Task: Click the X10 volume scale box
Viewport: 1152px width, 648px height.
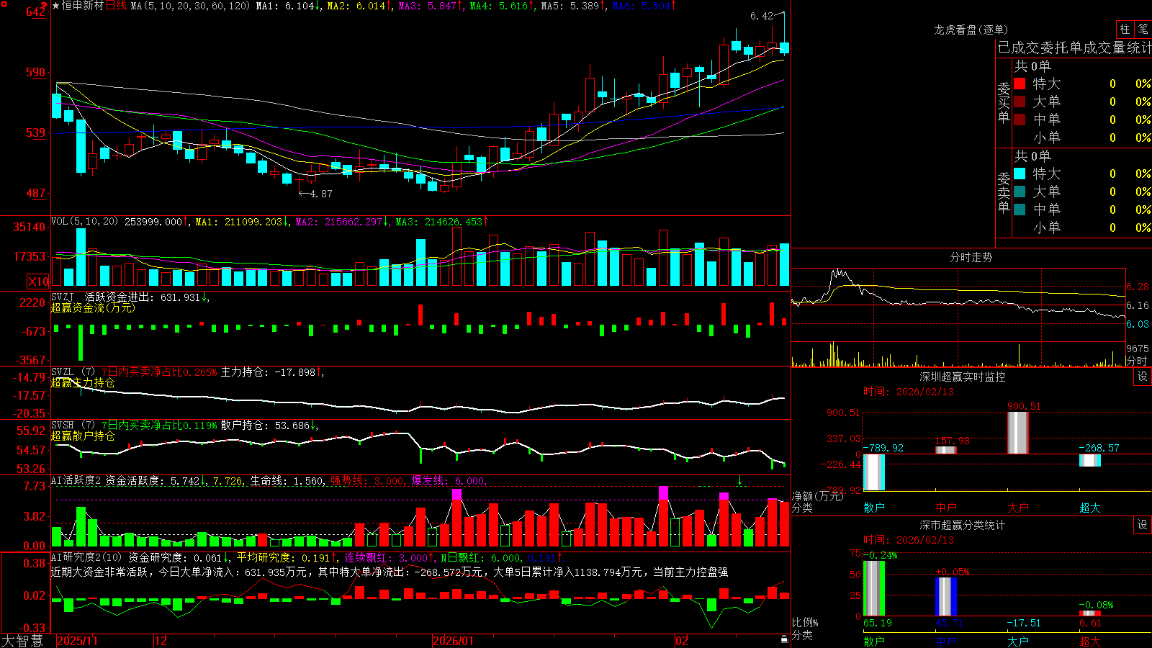Action: pos(38,282)
